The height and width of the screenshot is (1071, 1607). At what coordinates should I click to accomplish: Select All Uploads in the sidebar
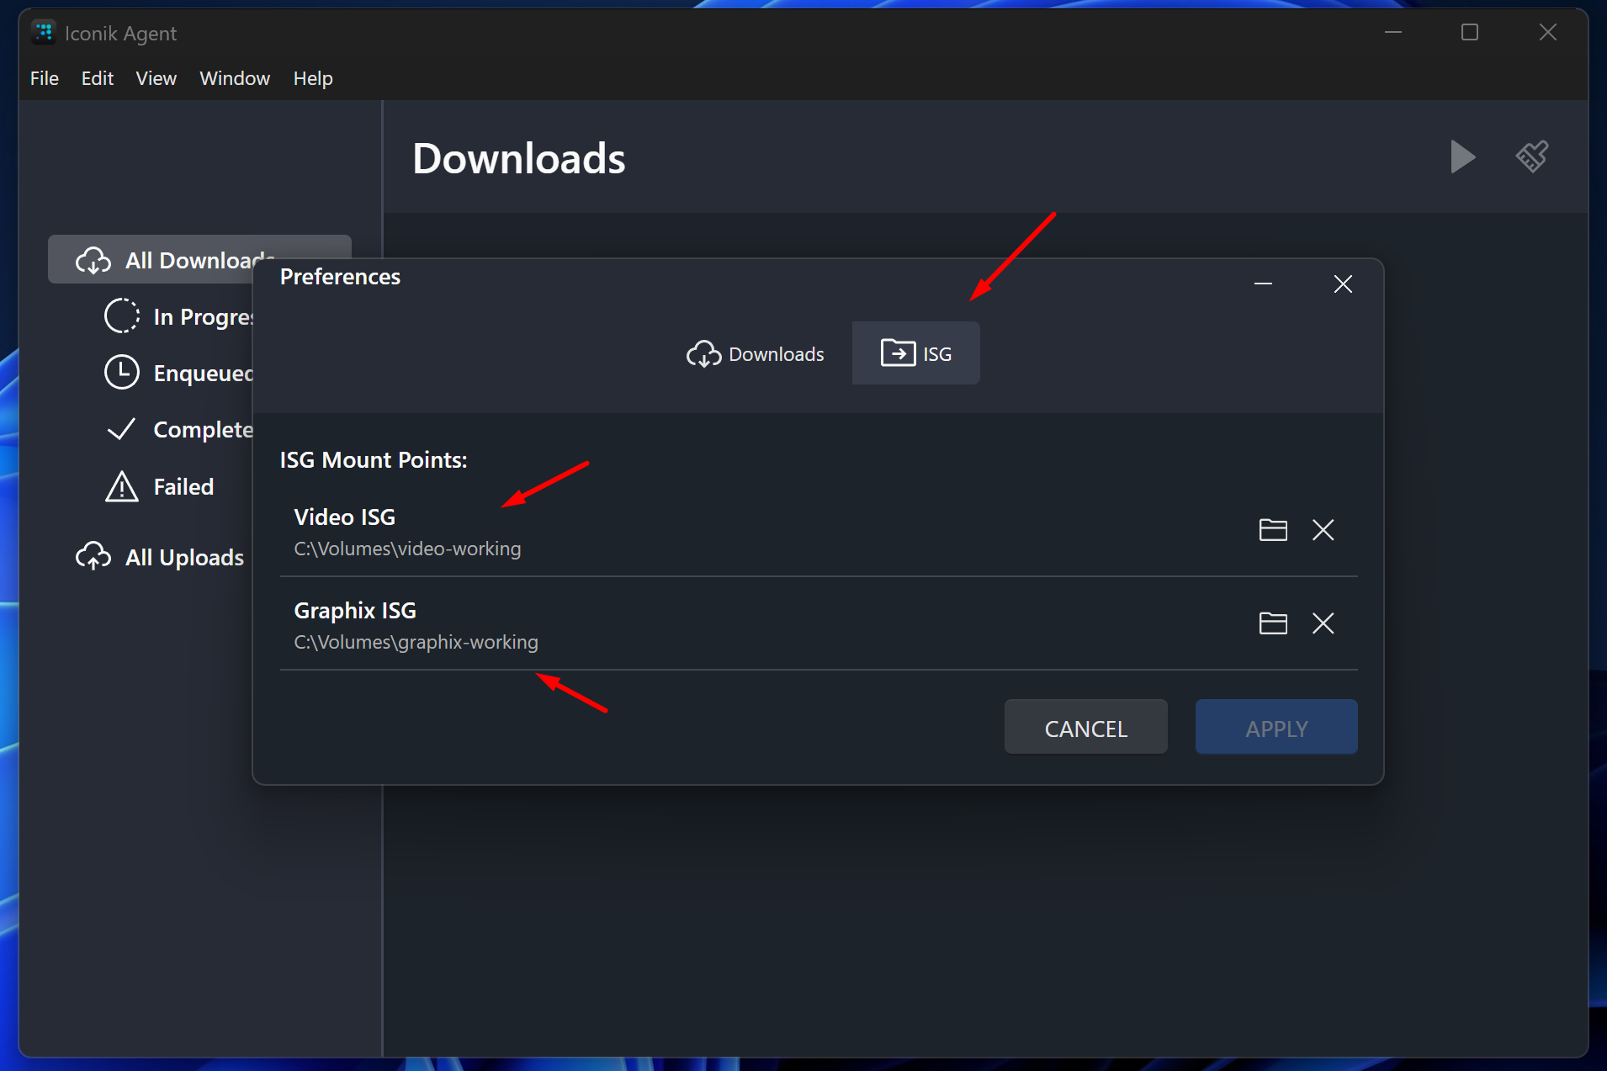pyautogui.click(x=160, y=557)
